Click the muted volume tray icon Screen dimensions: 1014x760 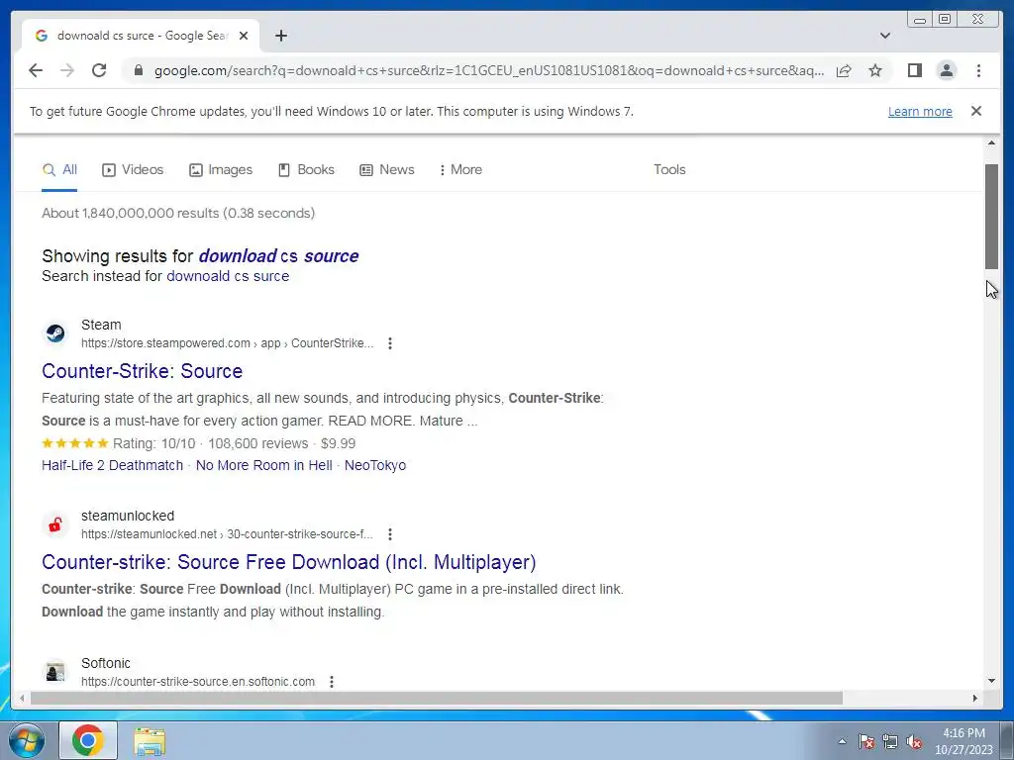pyautogui.click(x=914, y=741)
